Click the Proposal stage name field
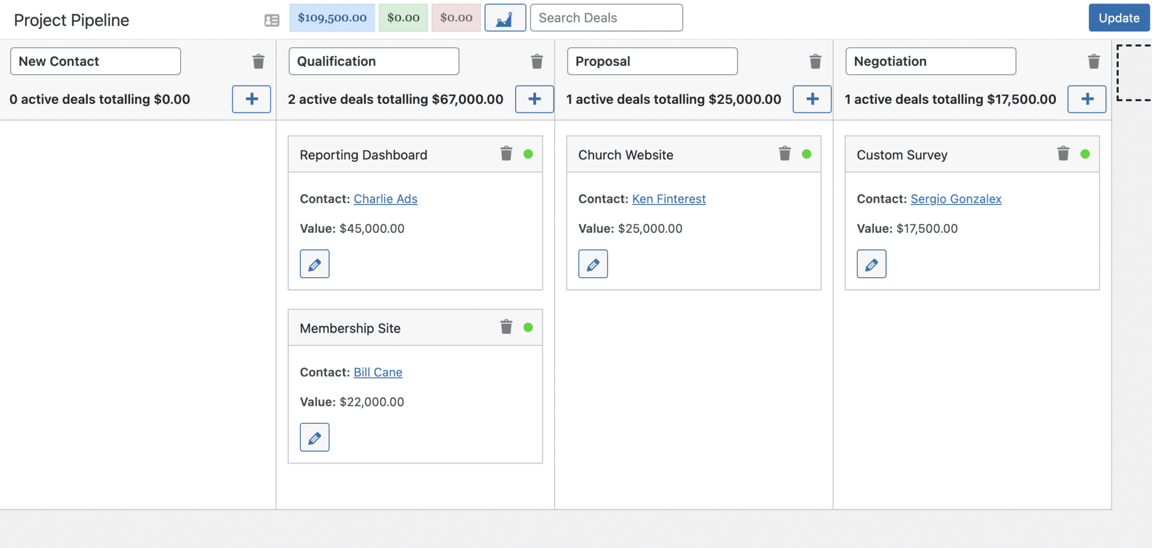 click(652, 61)
